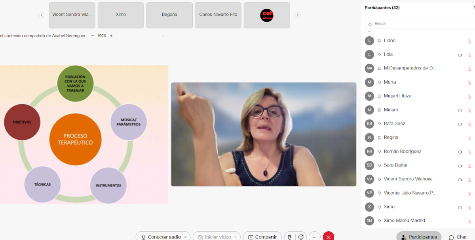Screen dimensions: 475x240
Task: Click the Buscar participant search field
Action: pyautogui.click(x=422, y=24)
